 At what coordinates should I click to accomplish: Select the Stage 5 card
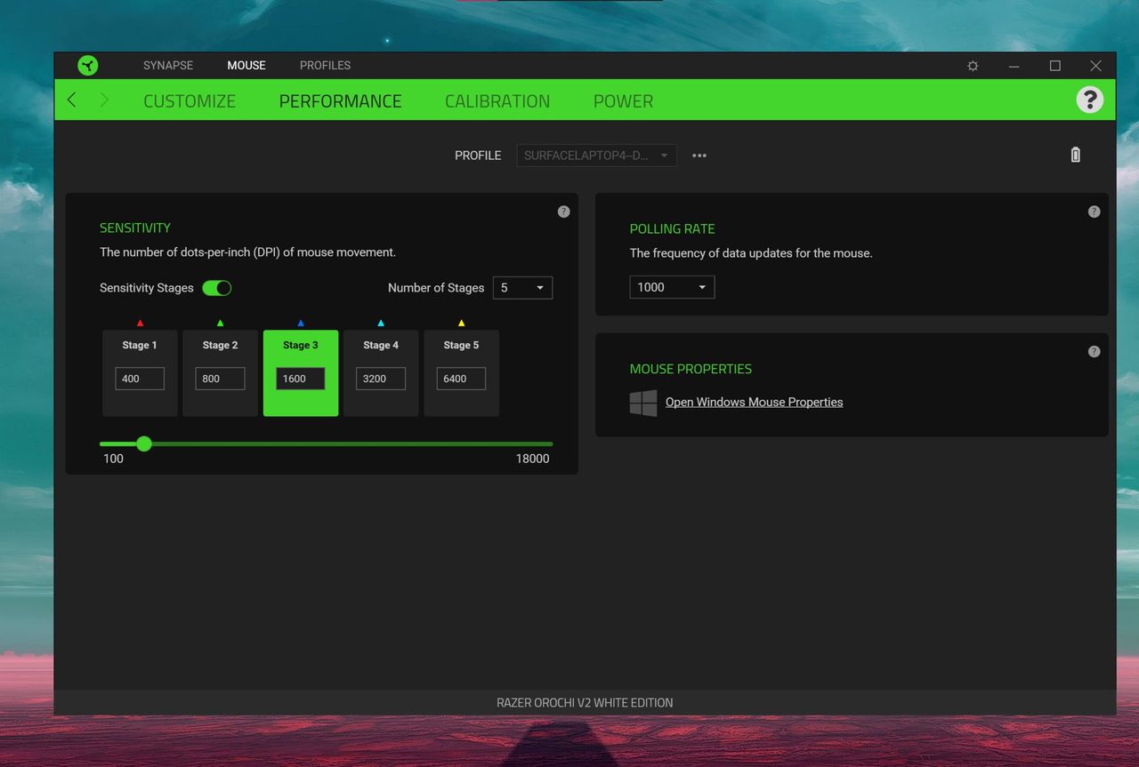(x=461, y=373)
